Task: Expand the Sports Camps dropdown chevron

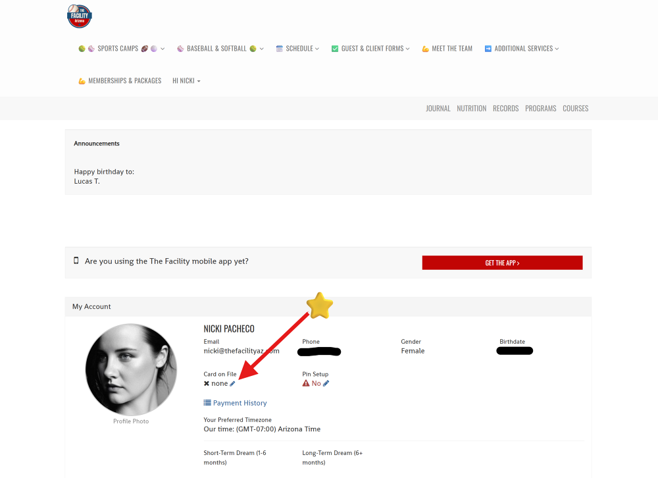Action: [163, 49]
